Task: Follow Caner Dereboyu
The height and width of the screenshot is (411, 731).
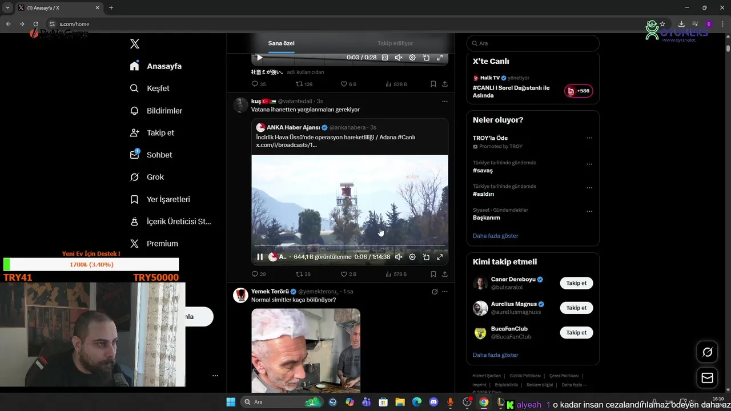Action: (x=576, y=283)
